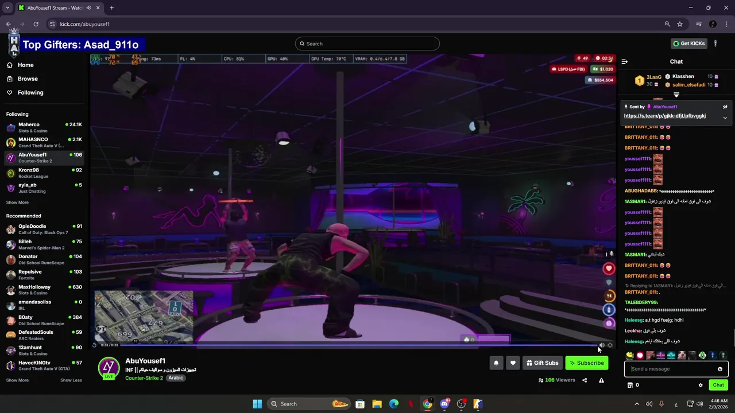Open B0aty recommended channel
Viewport: 735px width, 413px height.
point(44,320)
